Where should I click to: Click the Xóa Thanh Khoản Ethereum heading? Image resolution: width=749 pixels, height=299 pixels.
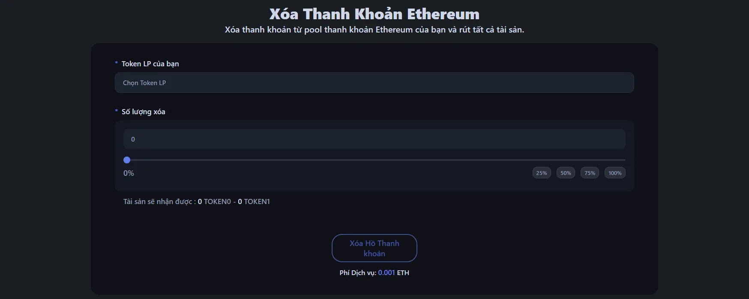coord(374,14)
